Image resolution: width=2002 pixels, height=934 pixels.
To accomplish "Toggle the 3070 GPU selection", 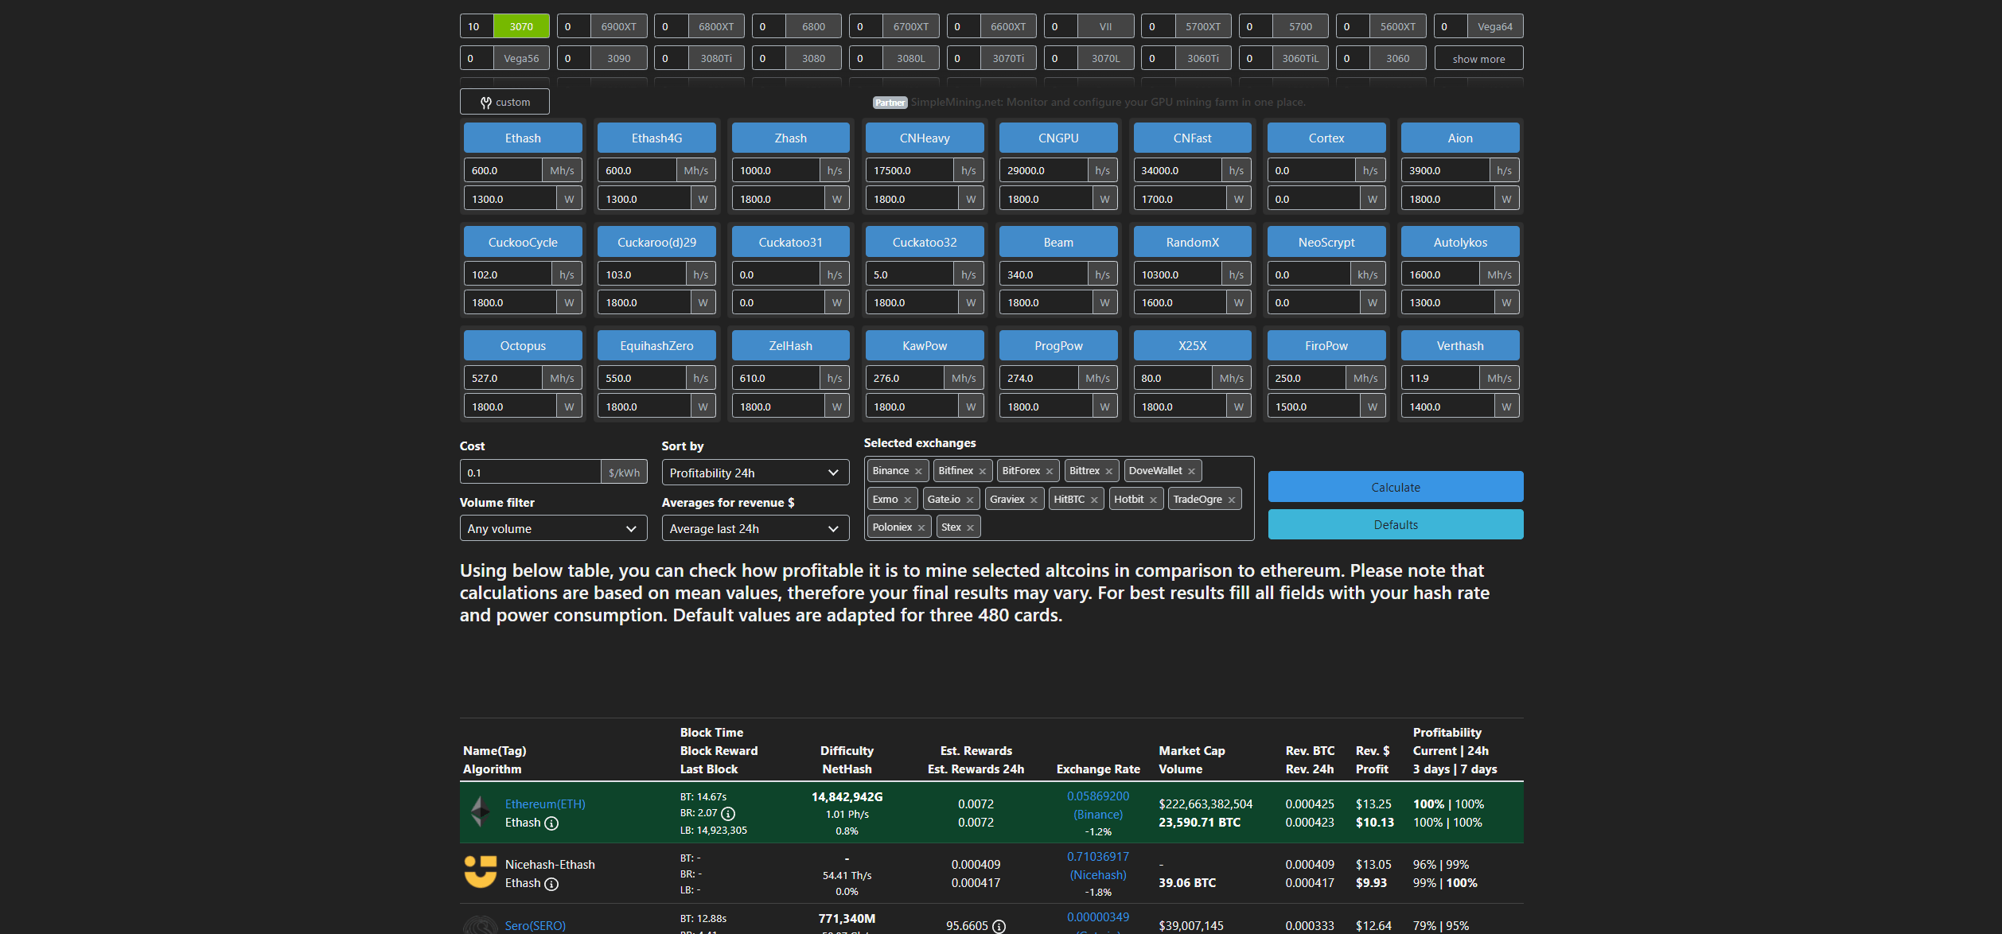I will pyautogui.click(x=521, y=26).
